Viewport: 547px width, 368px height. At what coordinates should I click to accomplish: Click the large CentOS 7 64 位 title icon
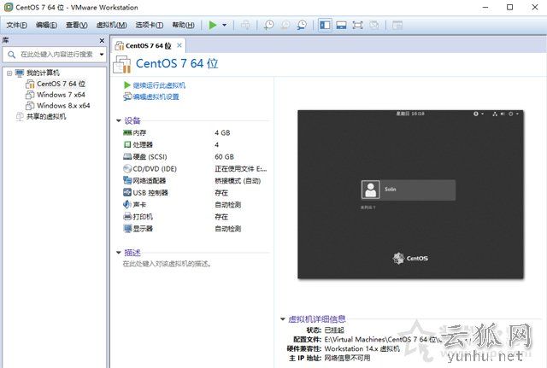click(121, 64)
